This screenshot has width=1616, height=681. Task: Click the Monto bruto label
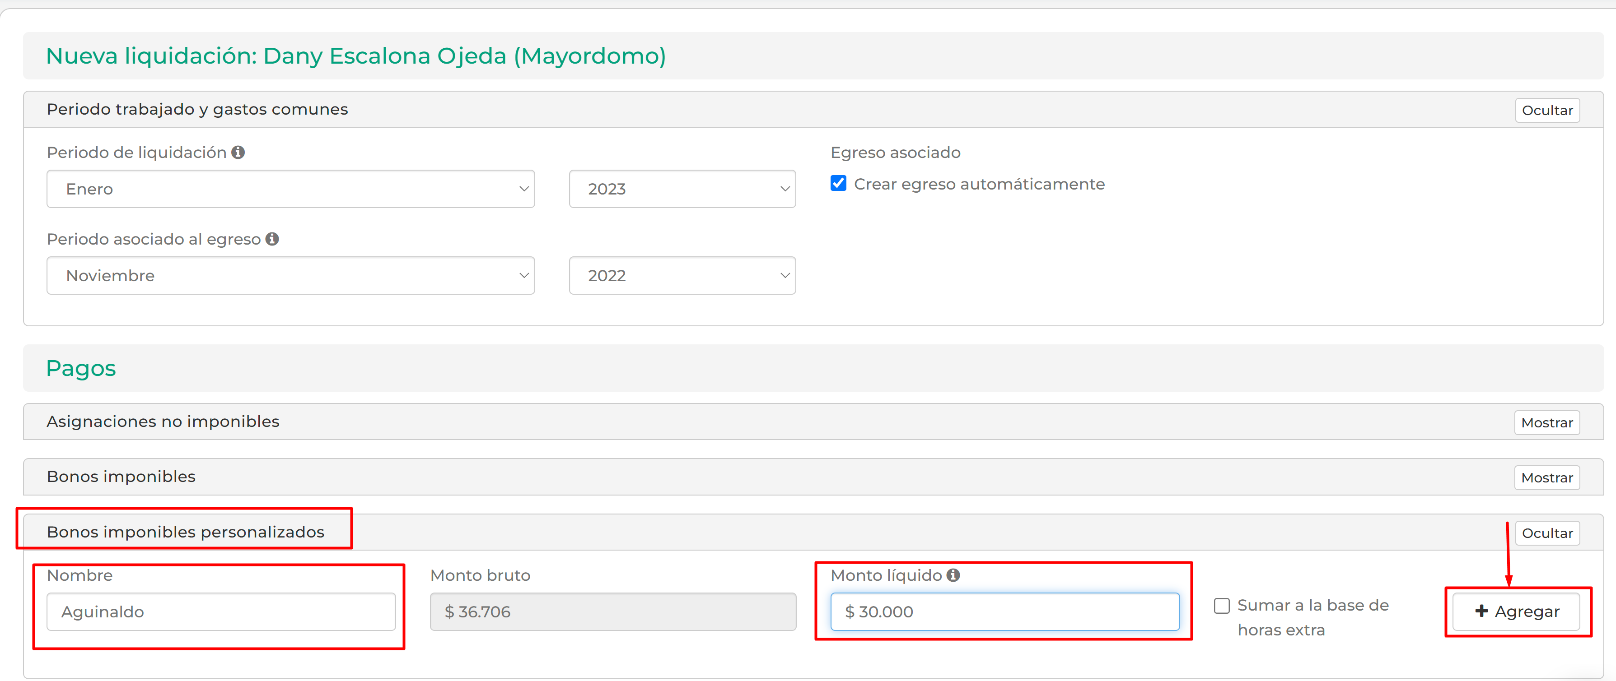tap(480, 575)
